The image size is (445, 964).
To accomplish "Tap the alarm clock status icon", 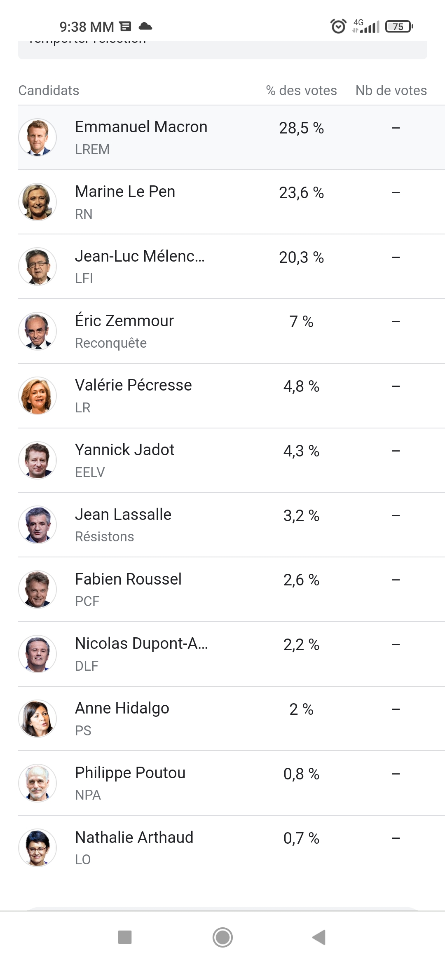I will 338,26.
